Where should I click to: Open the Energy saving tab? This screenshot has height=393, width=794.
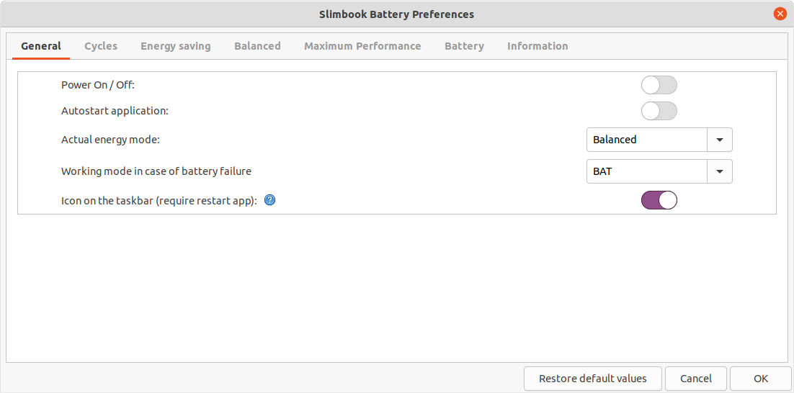pyautogui.click(x=176, y=46)
